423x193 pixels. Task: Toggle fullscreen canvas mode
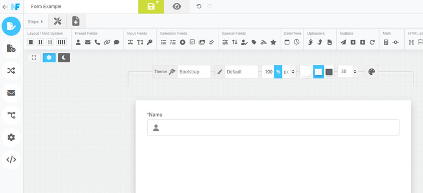click(34, 58)
